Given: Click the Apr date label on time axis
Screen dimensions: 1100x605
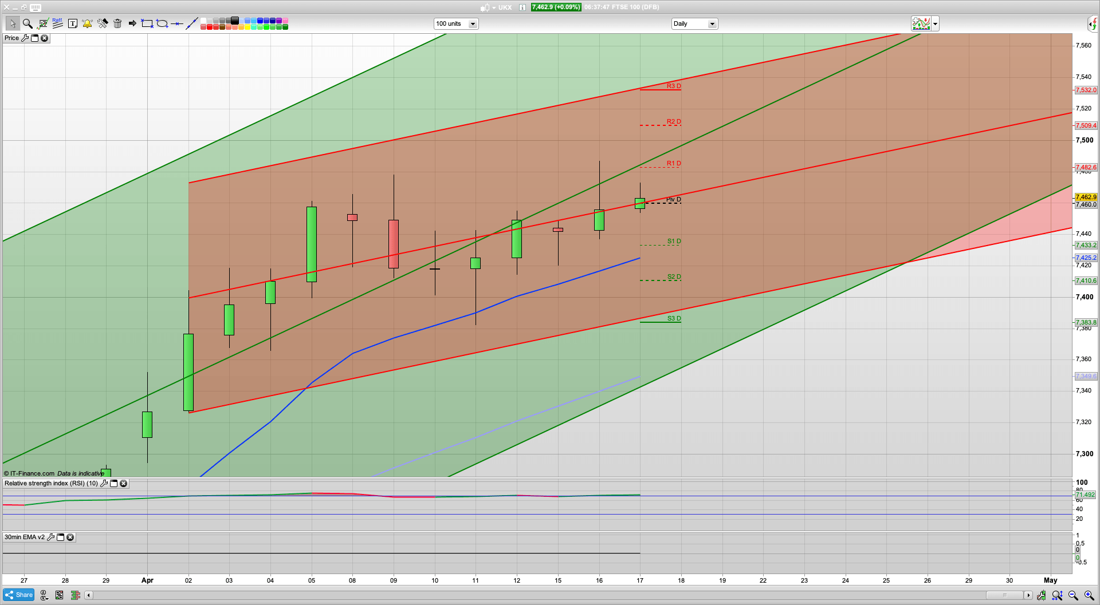Looking at the screenshot, I should pyautogui.click(x=147, y=580).
